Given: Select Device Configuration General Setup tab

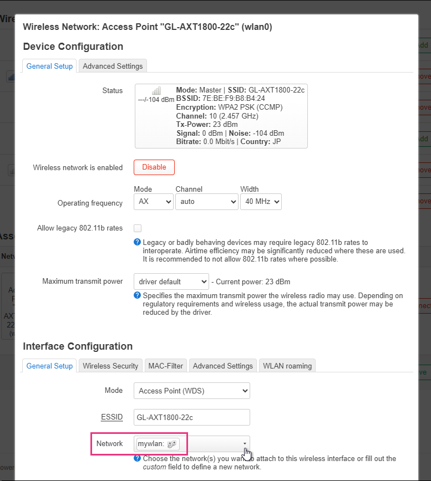Looking at the screenshot, I should click(x=49, y=66).
